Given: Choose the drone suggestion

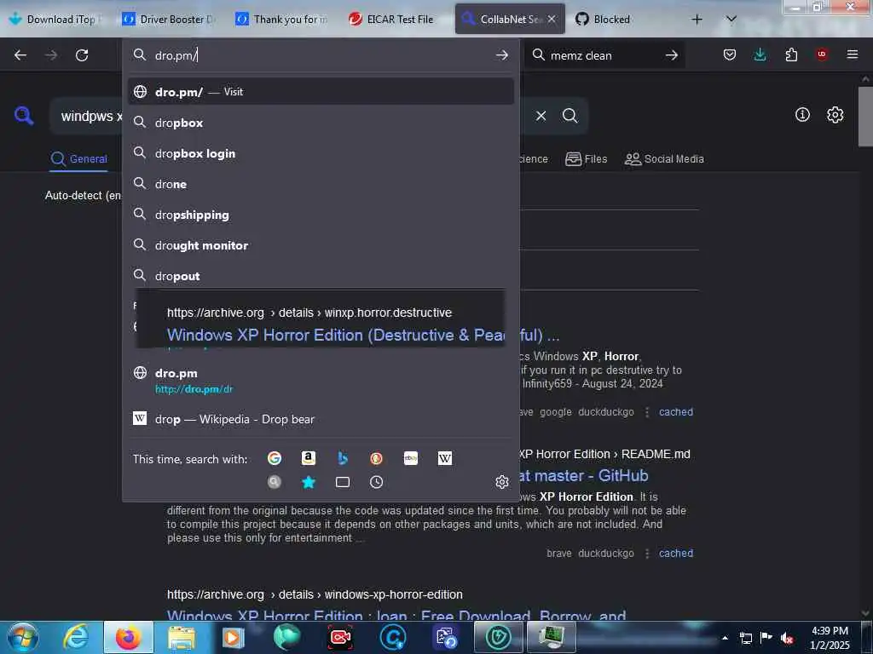Looking at the screenshot, I should (x=321, y=184).
